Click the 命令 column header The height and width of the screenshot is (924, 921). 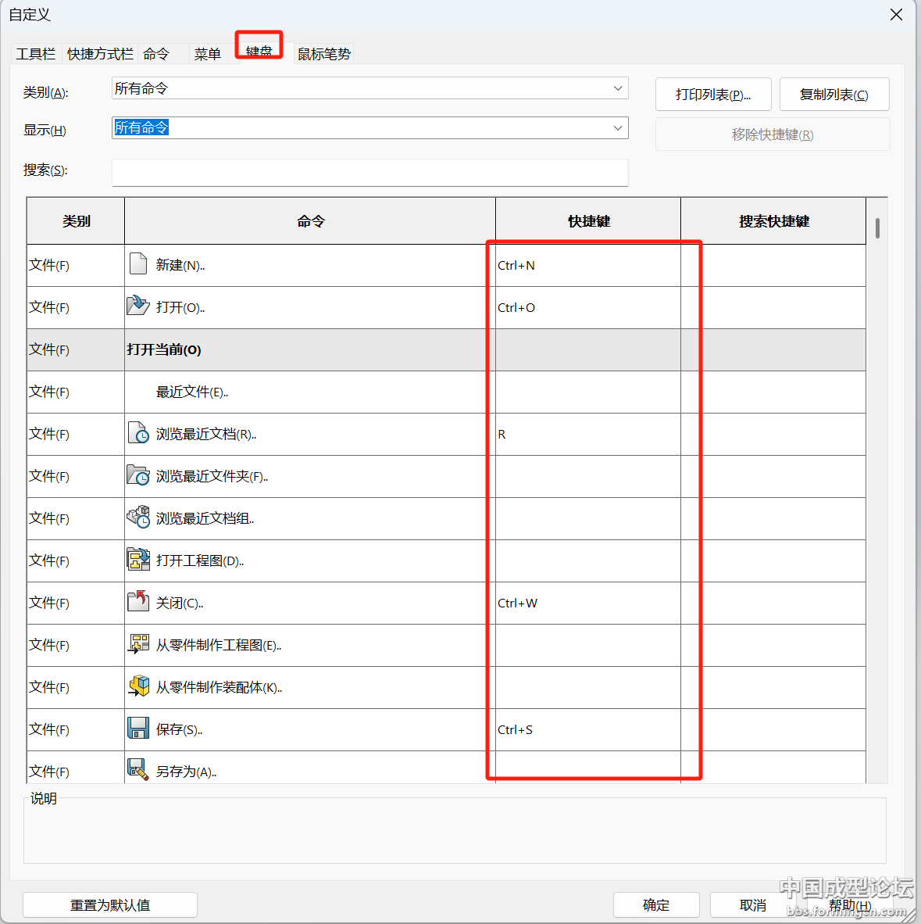[310, 221]
